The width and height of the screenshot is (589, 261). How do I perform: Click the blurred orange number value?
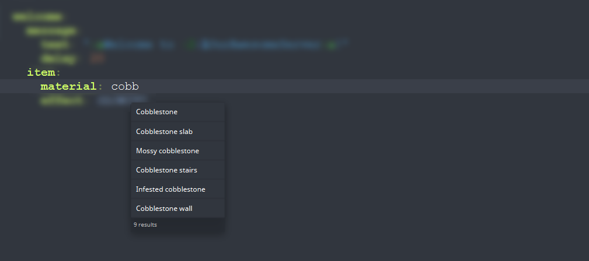pos(97,58)
